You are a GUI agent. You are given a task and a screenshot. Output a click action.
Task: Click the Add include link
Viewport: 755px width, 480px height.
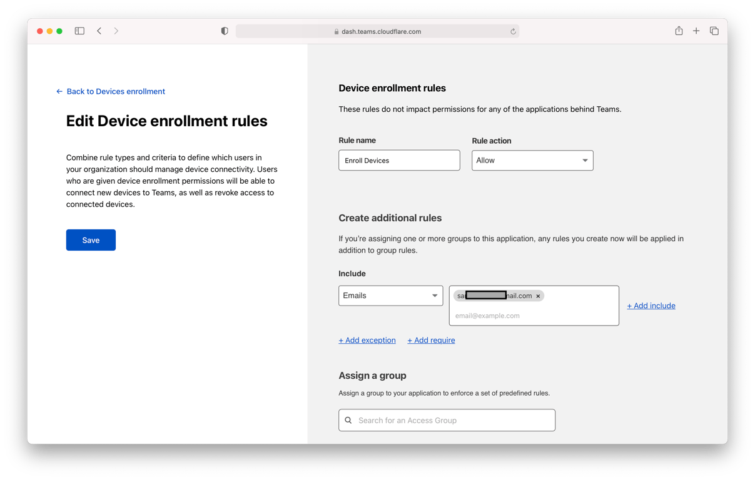[x=651, y=305]
